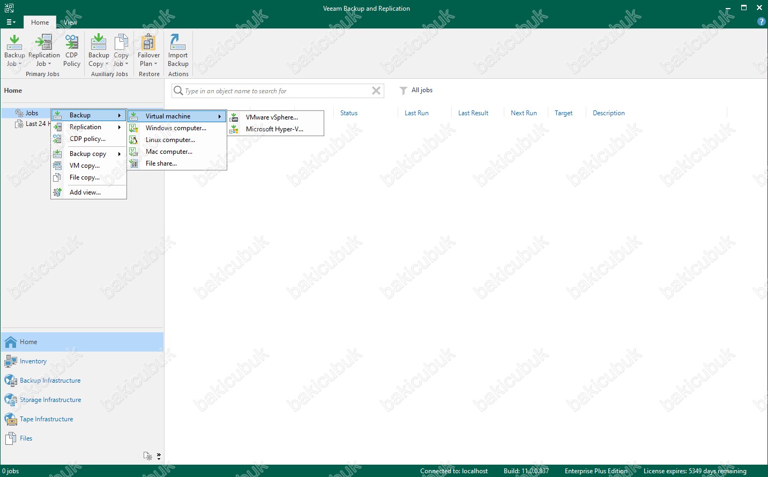Open the Files navigation pane

[x=83, y=438]
